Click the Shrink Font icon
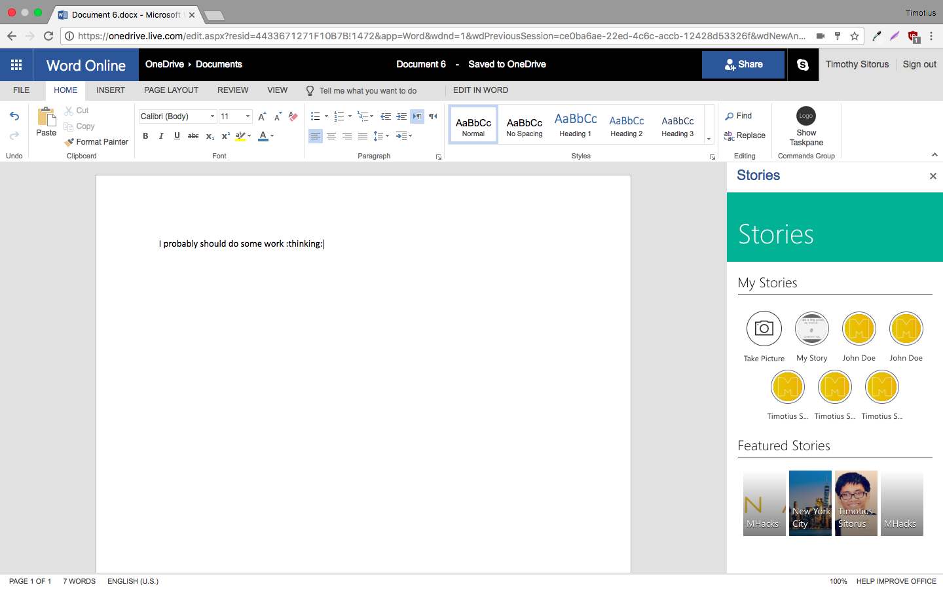 [x=278, y=116]
